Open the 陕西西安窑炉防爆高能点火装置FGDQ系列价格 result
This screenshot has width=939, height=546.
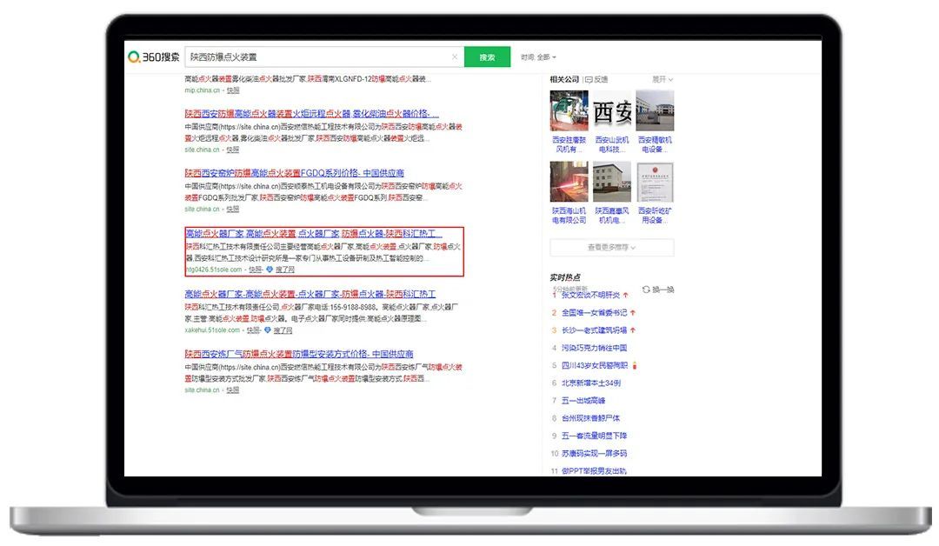click(x=294, y=173)
